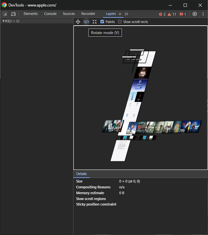Select Rotate mode tool
Viewport: 208px width, 235px height.
click(86, 22)
